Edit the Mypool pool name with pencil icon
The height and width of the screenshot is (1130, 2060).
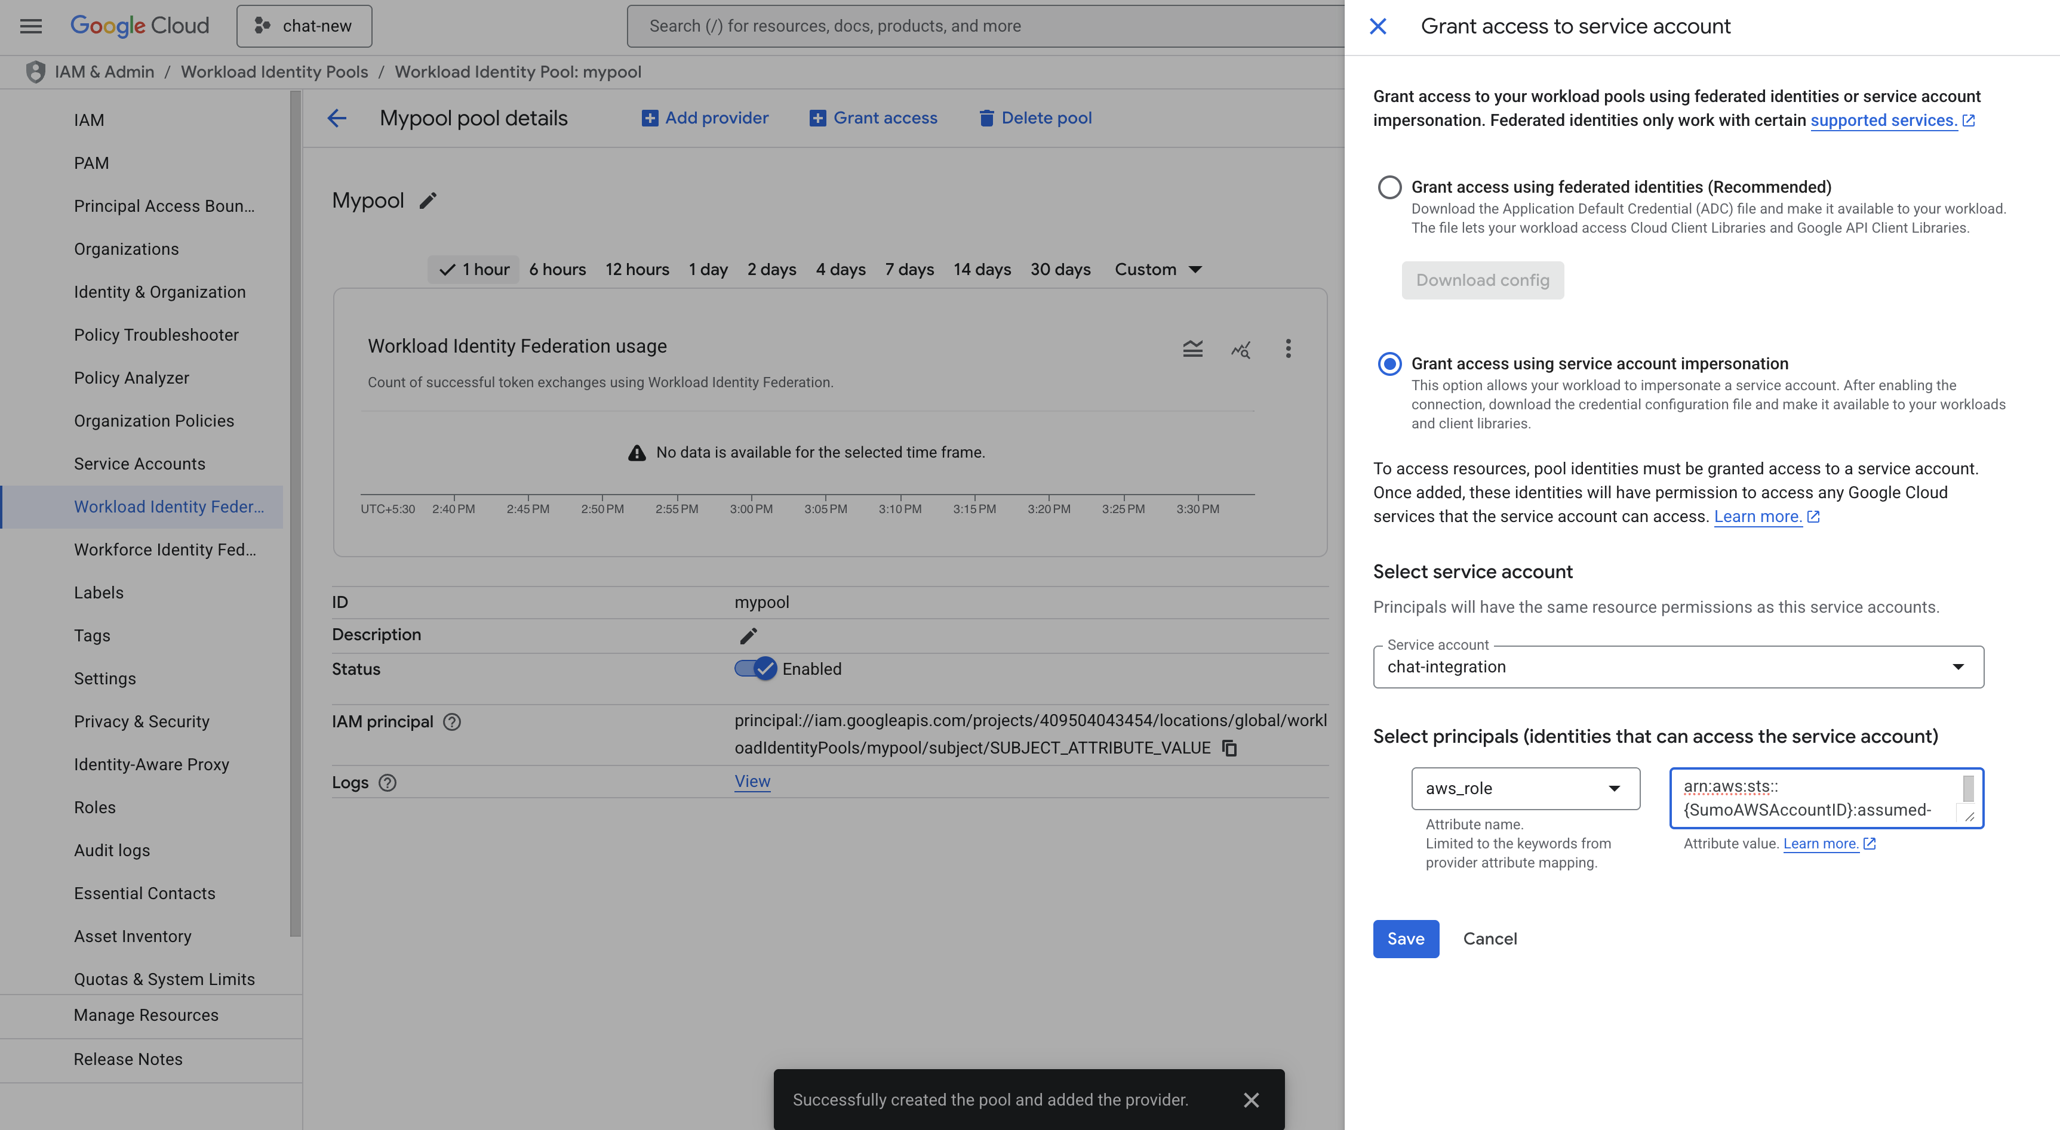click(428, 200)
